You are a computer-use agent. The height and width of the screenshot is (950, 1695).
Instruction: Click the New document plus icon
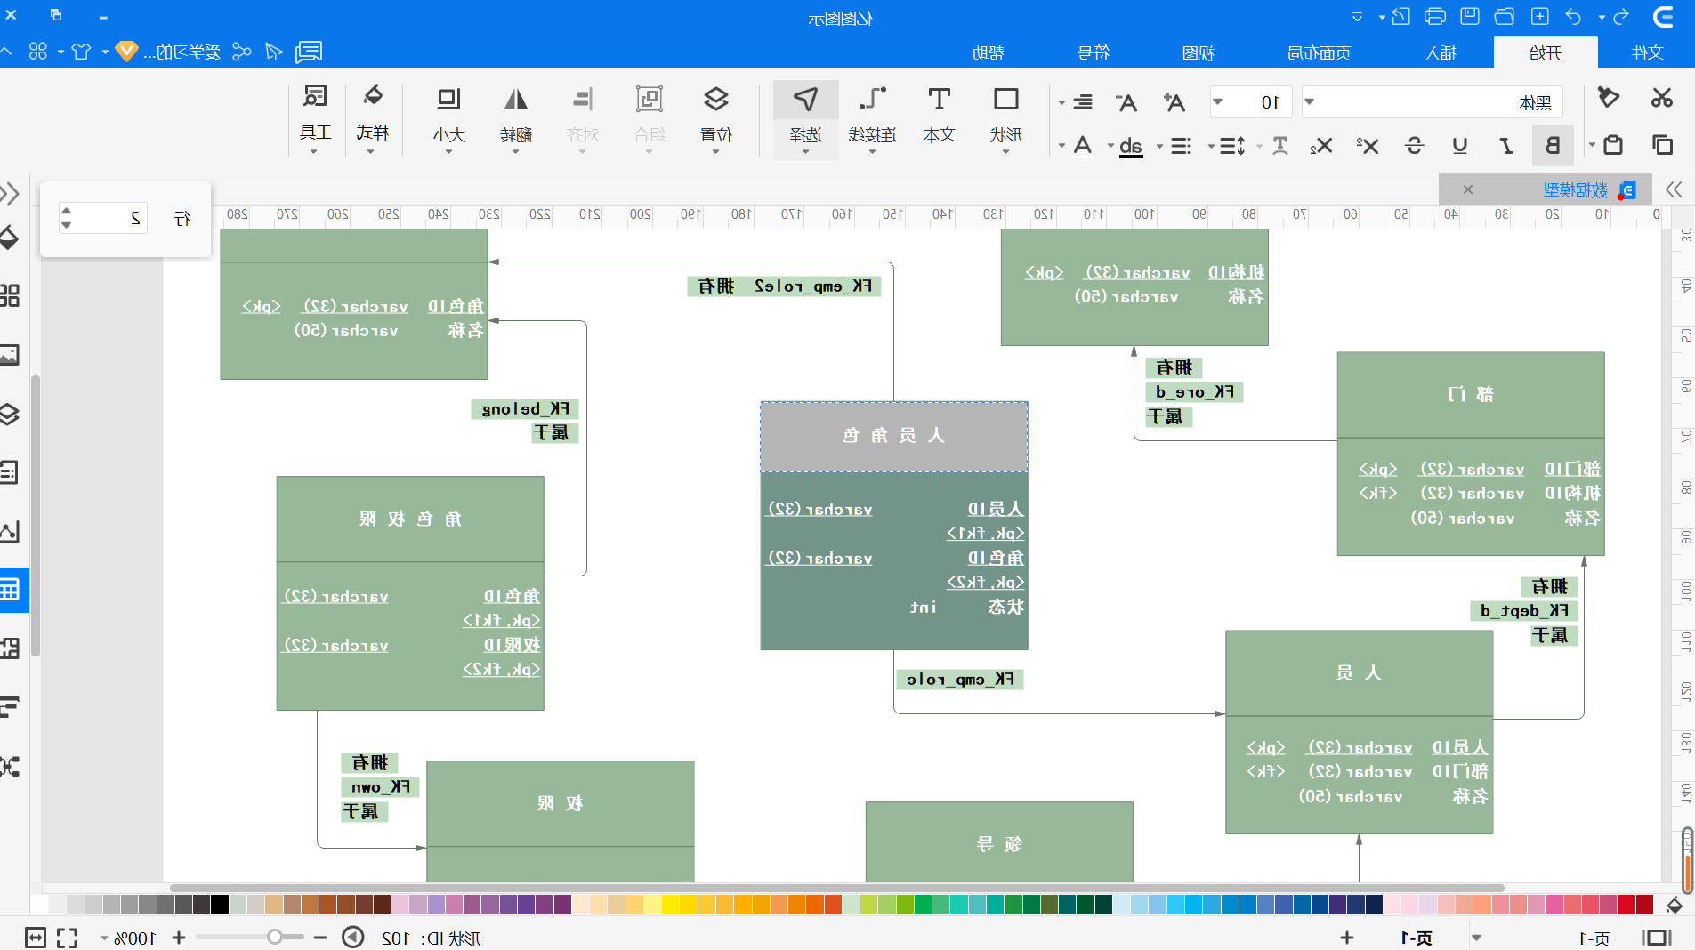1540,16
